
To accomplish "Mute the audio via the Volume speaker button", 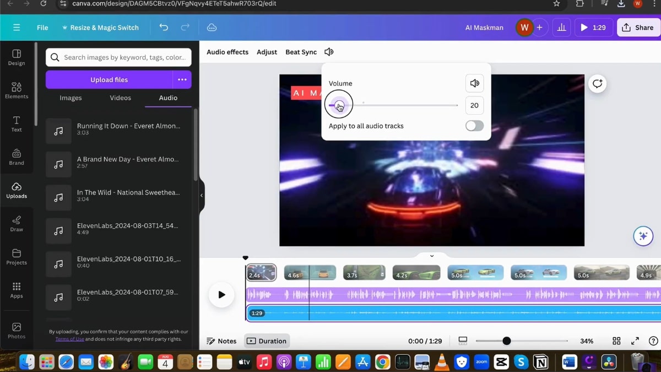I will (x=474, y=83).
